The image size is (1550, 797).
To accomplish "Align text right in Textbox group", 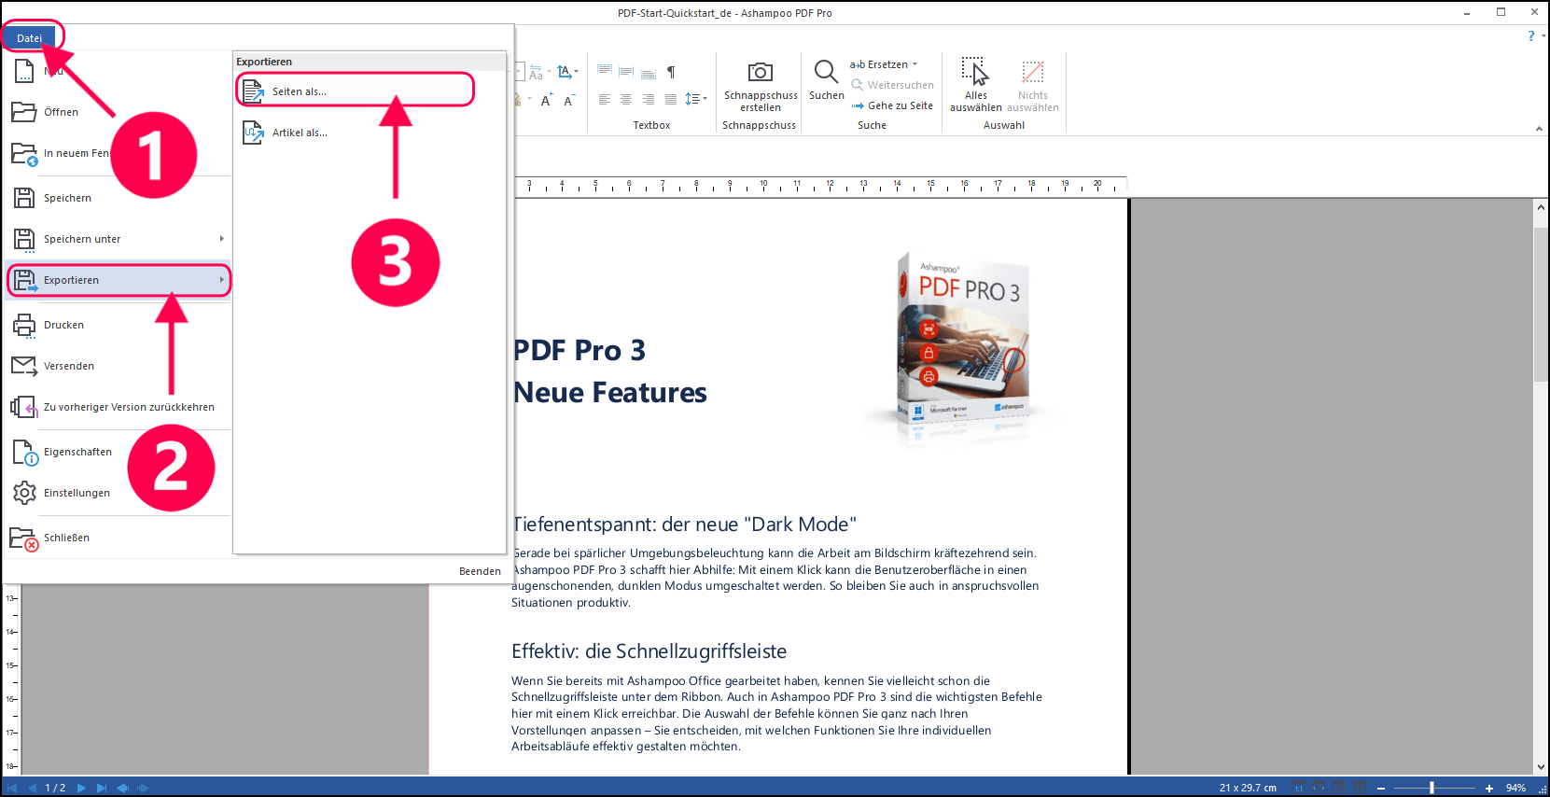I will pyautogui.click(x=649, y=99).
